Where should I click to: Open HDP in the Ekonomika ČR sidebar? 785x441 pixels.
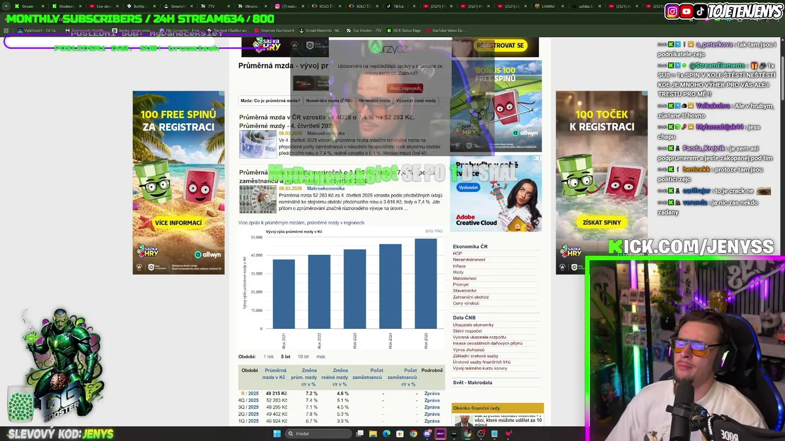coord(458,254)
